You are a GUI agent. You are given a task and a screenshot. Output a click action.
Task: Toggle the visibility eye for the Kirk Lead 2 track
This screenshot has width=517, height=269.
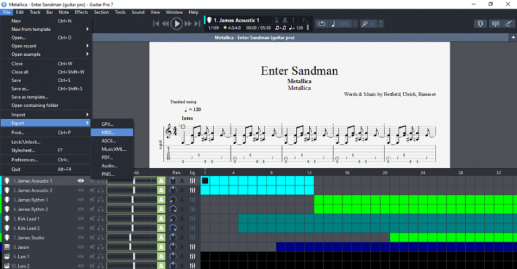click(81, 228)
